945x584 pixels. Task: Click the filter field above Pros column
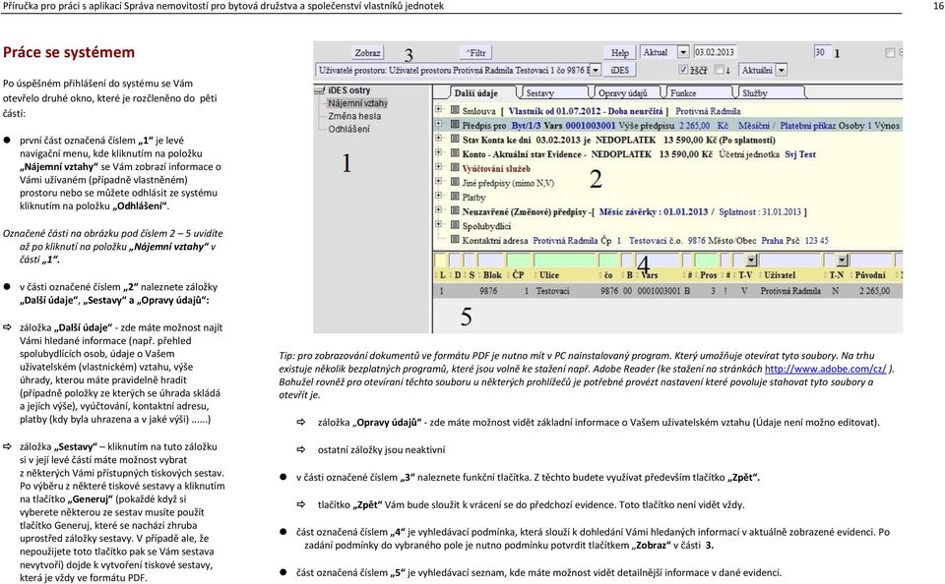[707, 261]
